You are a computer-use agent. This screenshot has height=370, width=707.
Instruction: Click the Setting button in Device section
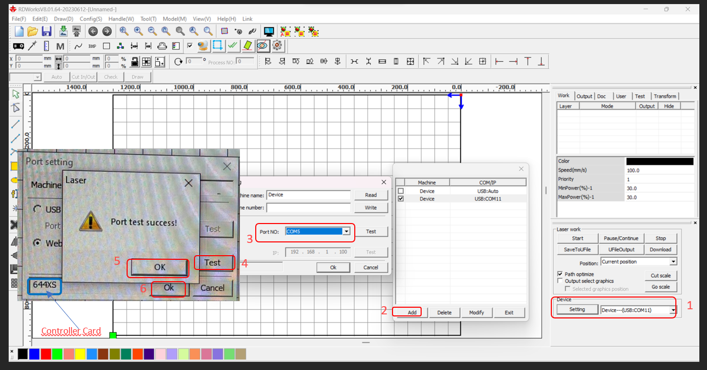(577, 310)
